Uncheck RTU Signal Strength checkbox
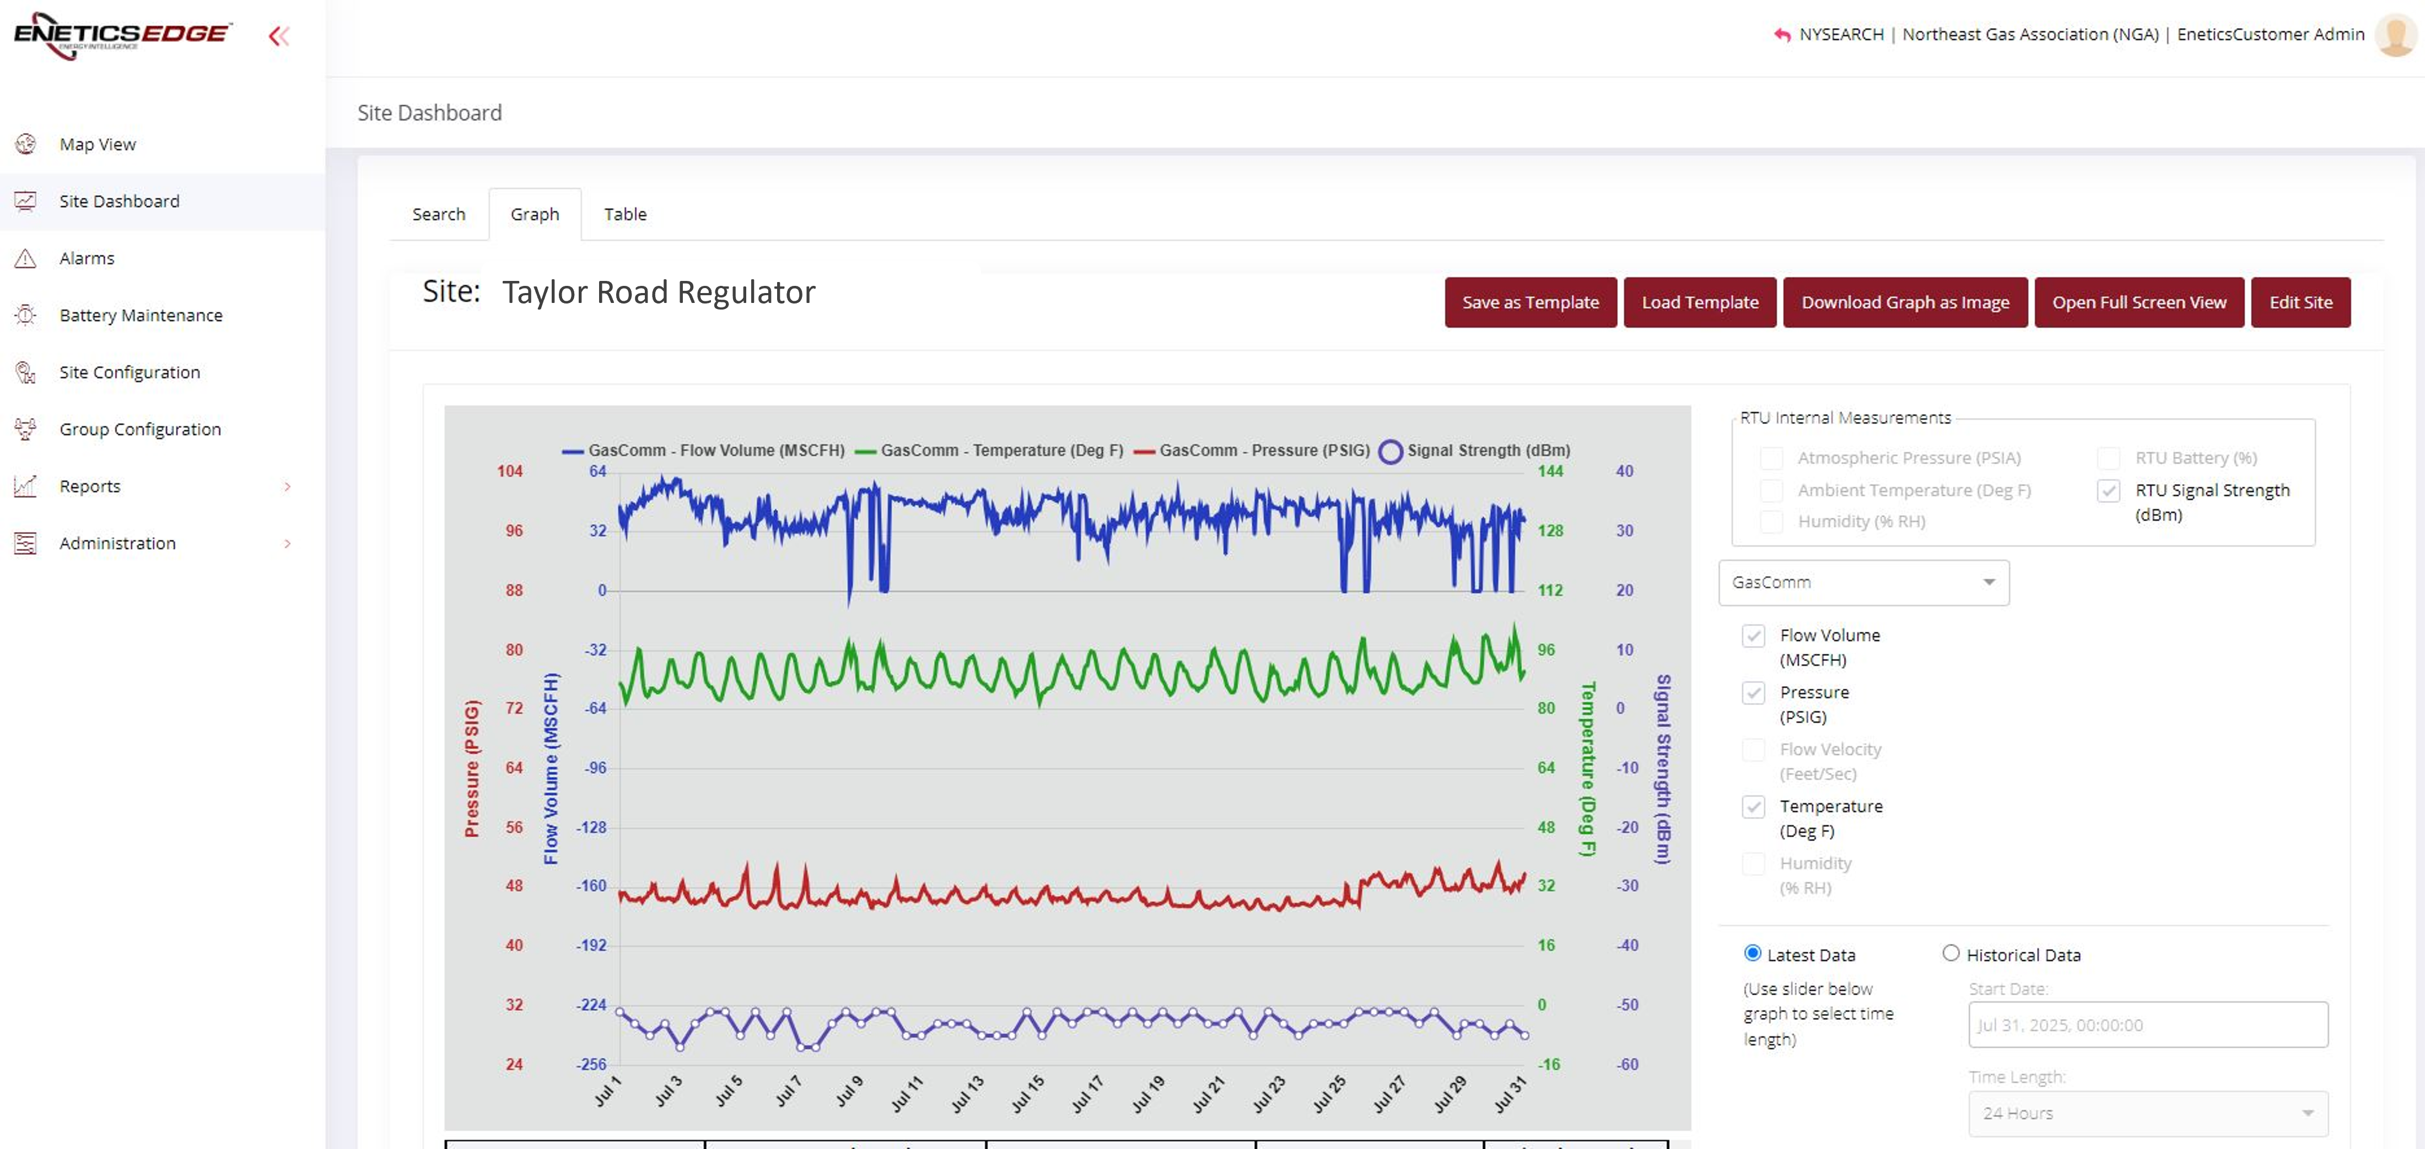Viewport: 2425px width, 1149px height. (x=2109, y=490)
